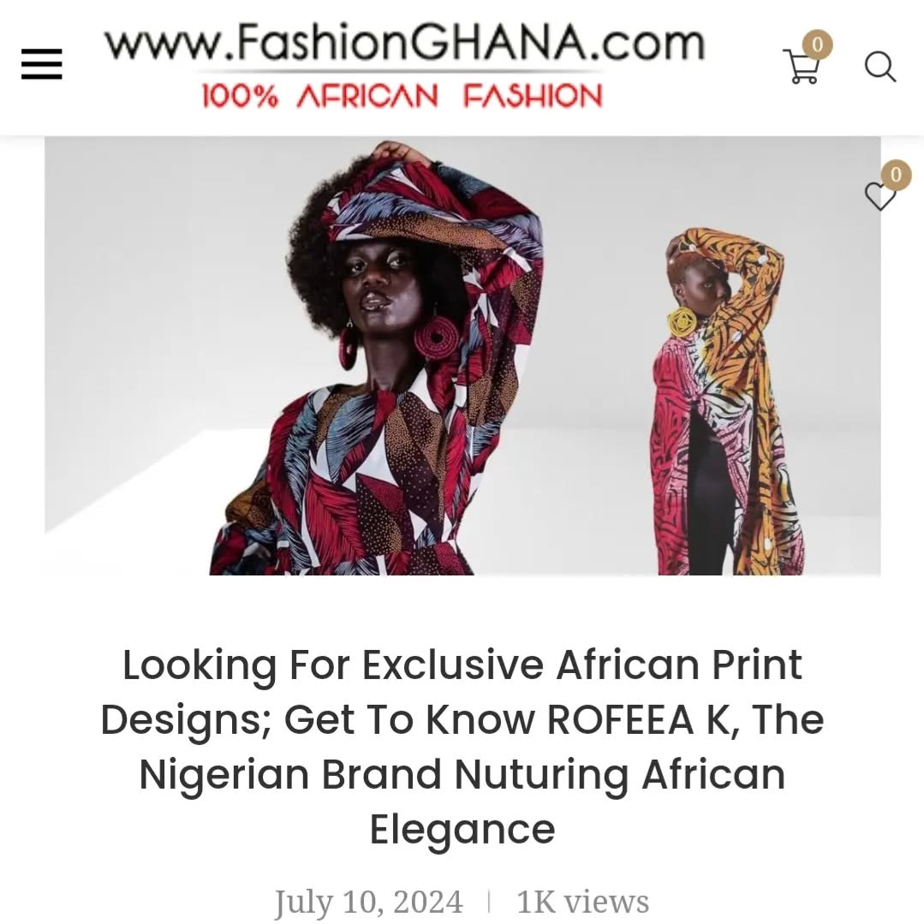Screen dimensions: 924x924
Task: Click the word Elegance in the headline
Action: 462,829
